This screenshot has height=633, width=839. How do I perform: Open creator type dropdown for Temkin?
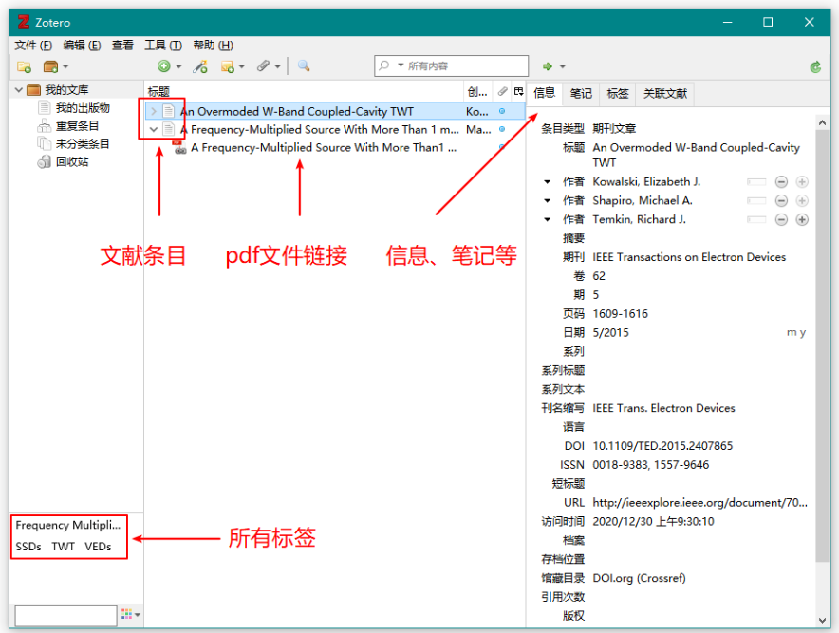(547, 219)
